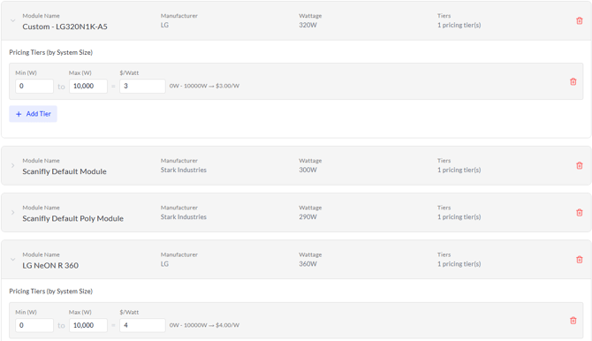Edit Min (W) field of Custom - LG320N1K-A5 tier
592x341 pixels.
[x=34, y=86]
